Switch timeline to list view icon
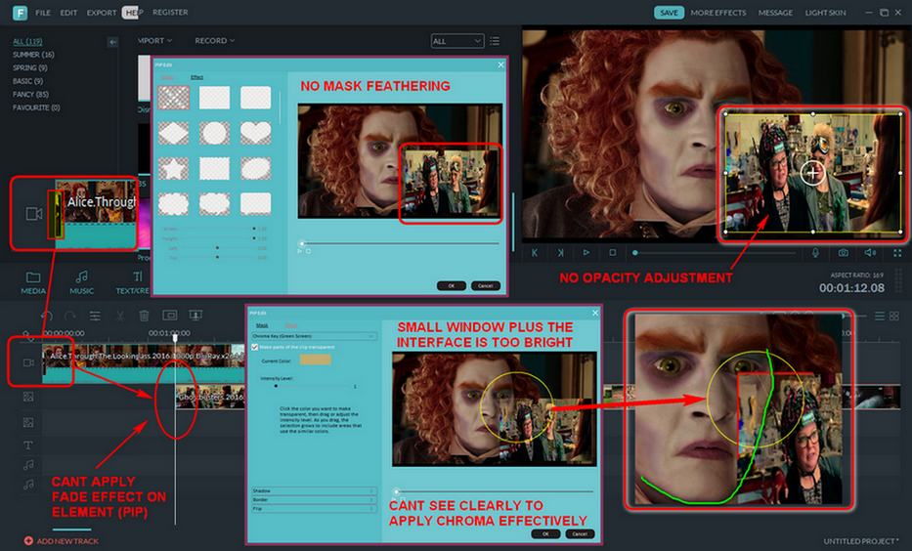Image resolution: width=912 pixels, height=551 pixels. coord(880,316)
